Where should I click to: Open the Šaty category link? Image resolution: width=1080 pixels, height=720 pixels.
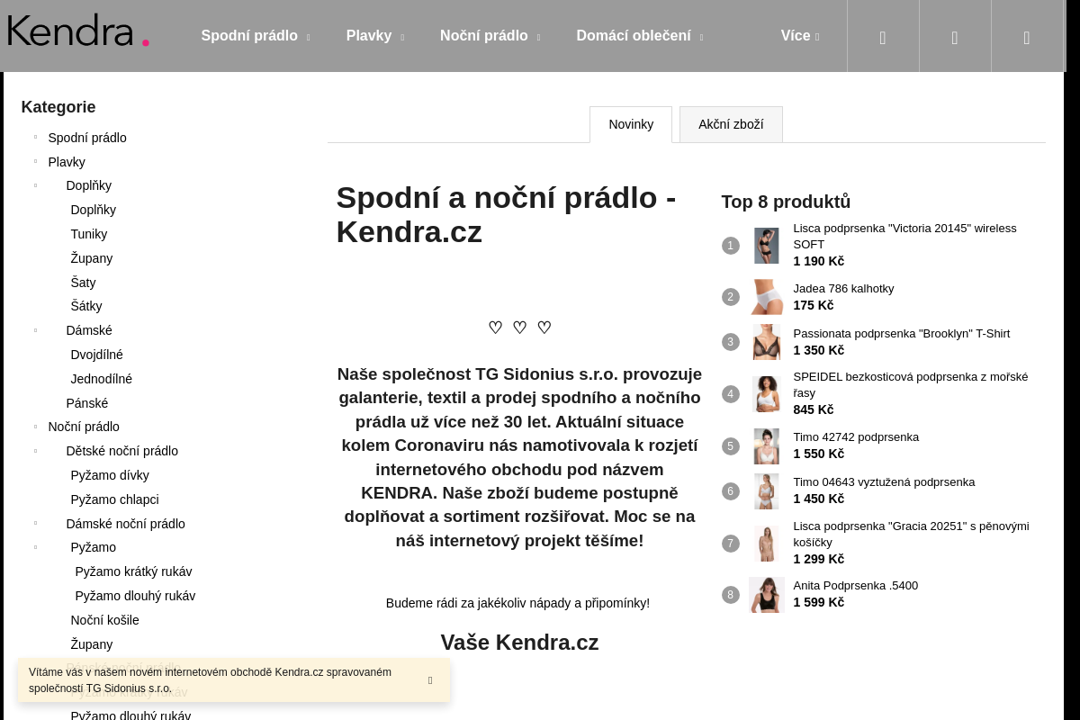[x=83, y=283]
